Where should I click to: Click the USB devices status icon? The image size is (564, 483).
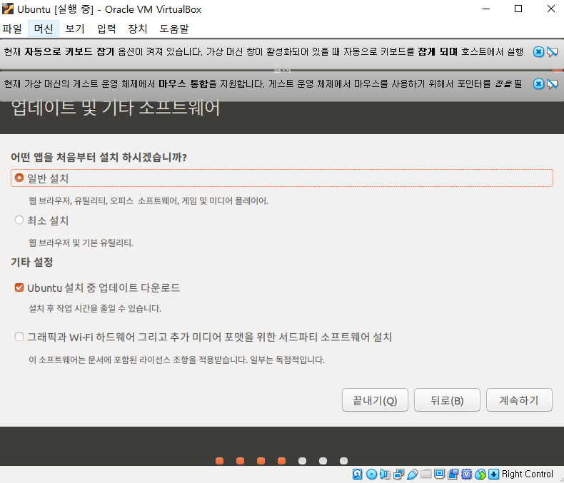coord(412,474)
